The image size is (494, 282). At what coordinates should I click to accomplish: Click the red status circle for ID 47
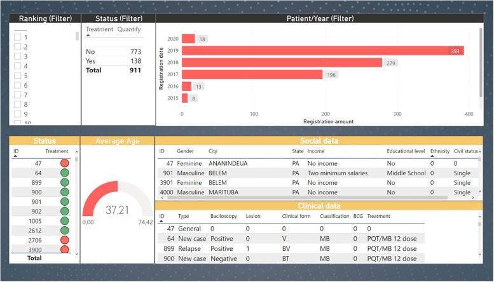[x=64, y=163]
